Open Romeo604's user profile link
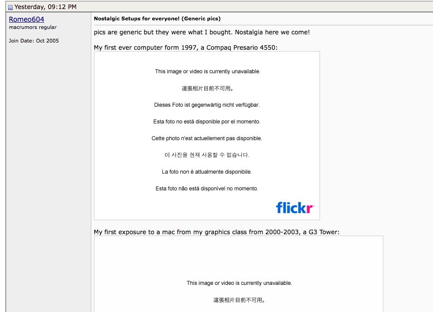 (27, 19)
